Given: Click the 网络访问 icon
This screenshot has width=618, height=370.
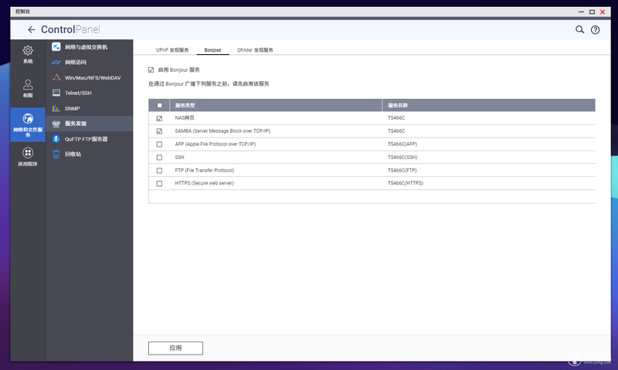Looking at the screenshot, I should 56,63.
